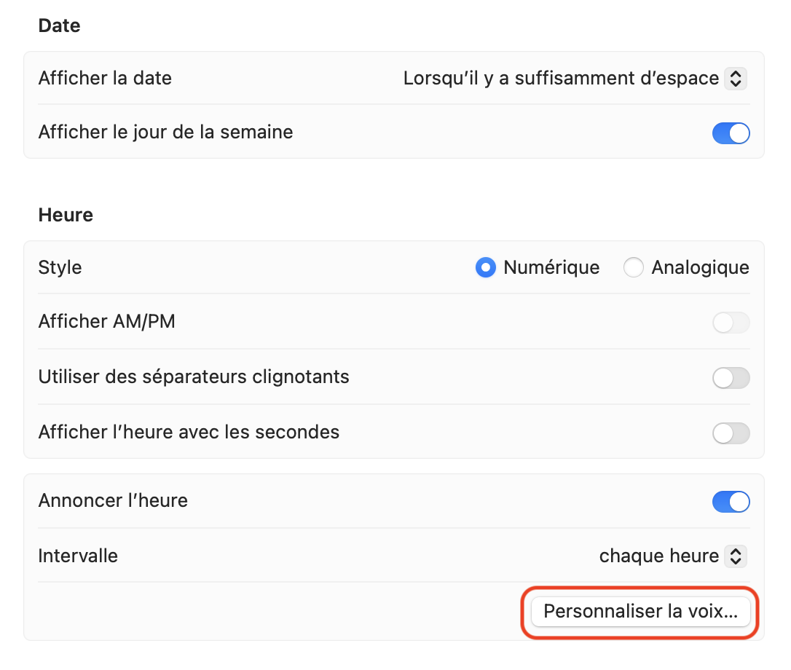Screen dimensions: 791x670
Task: Open the "Lorsqu'il y a suffisamment d'espace" dropdown
Action: click(x=562, y=78)
